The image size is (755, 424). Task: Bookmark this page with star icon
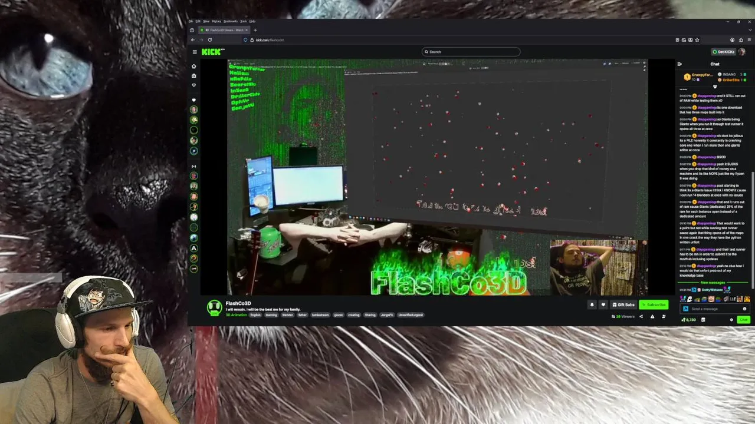(697, 40)
